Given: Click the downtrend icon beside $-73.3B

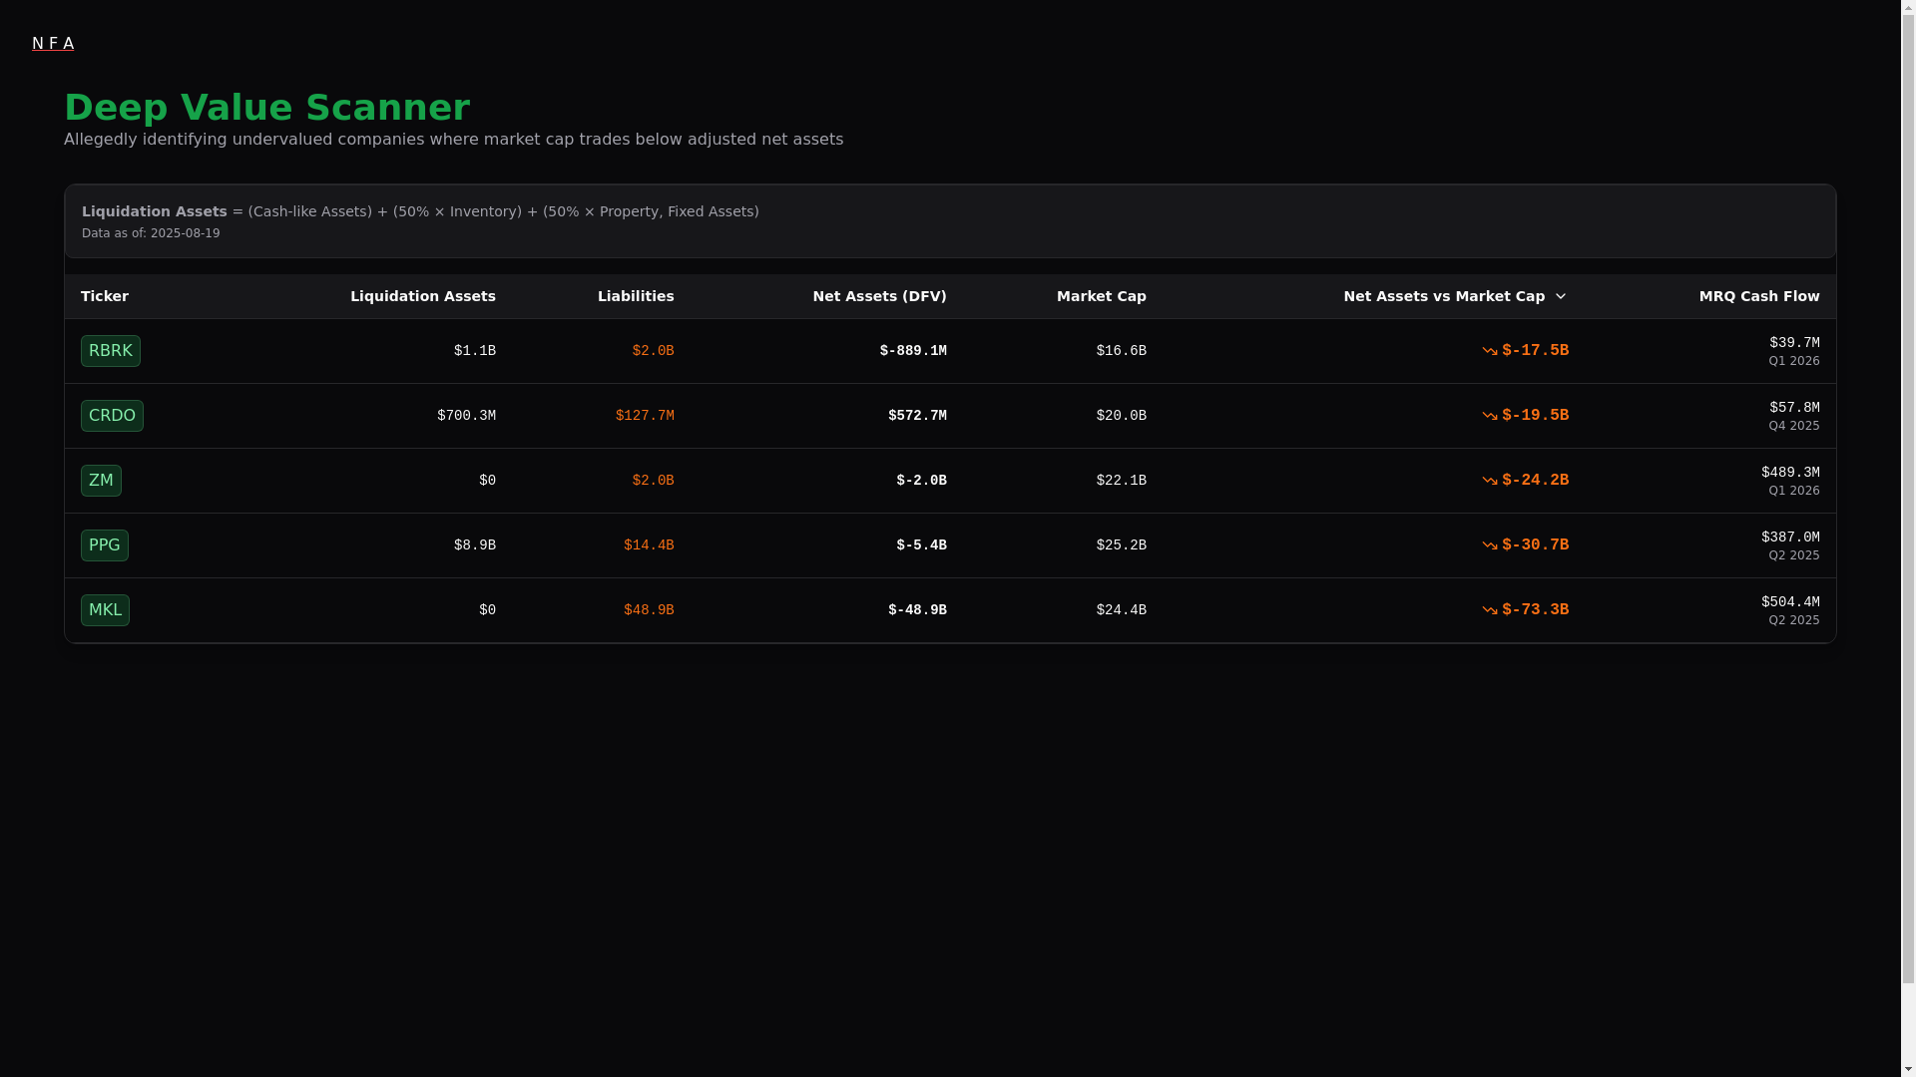Looking at the screenshot, I should (x=1490, y=610).
